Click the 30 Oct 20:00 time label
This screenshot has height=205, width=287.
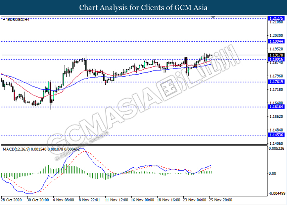[38, 200]
